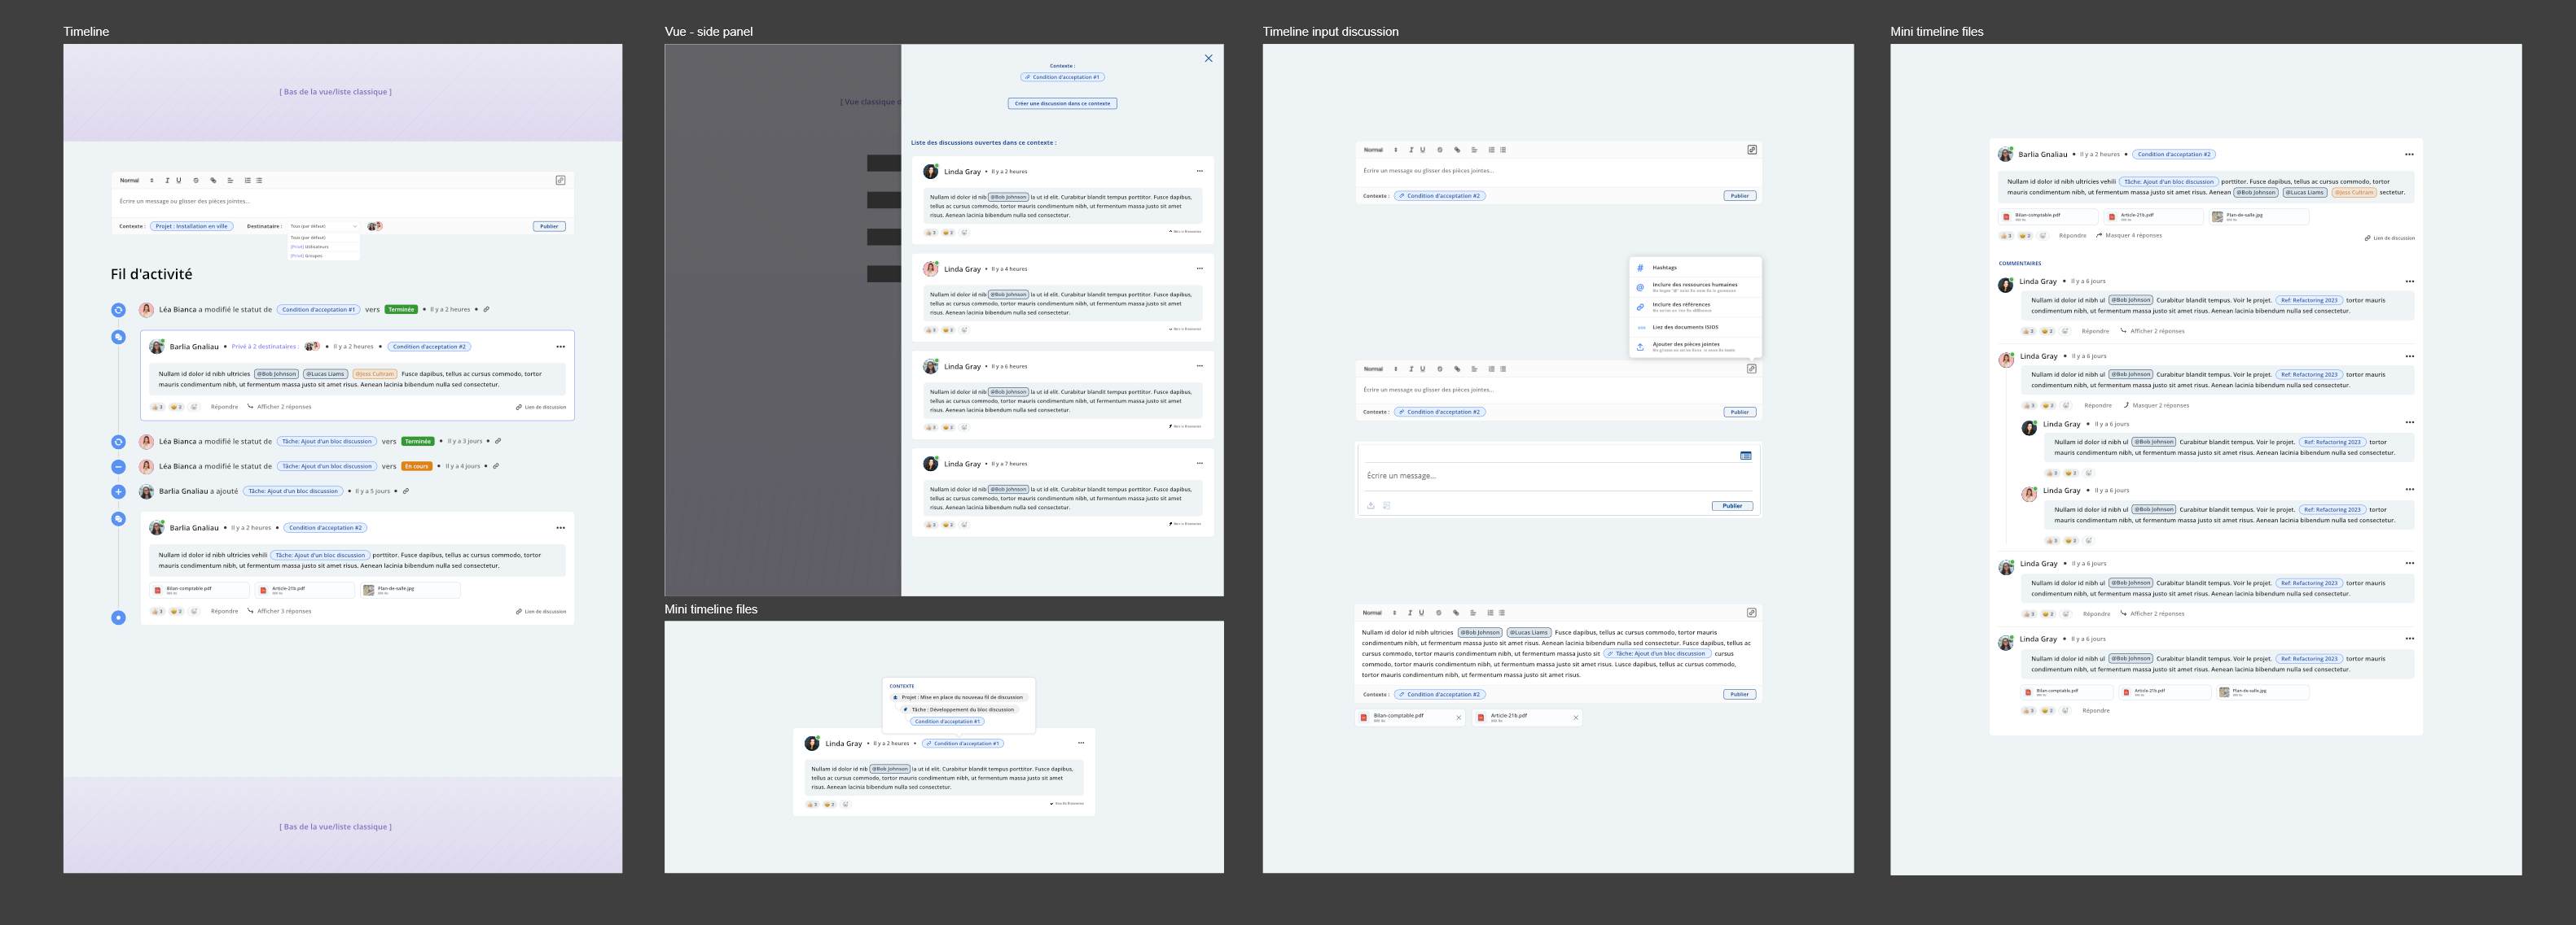The image size is (2576, 925).
Task: Open more options on the right Mini timeline frame's Barlia Gnaliau post
Action: point(2409,155)
